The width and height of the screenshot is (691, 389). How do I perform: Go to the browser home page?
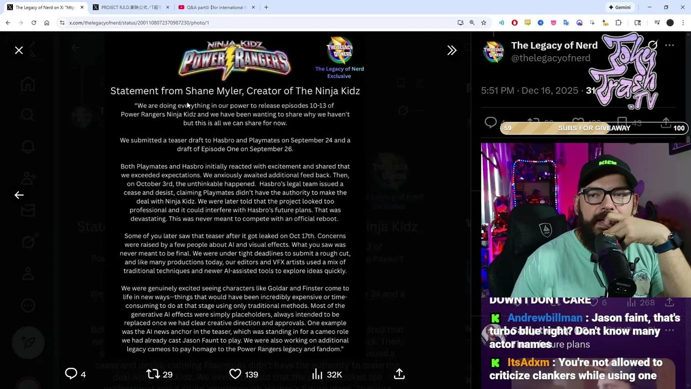click(x=46, y=23)
